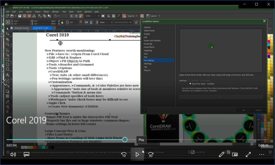Click the Print icon in toolbar
The width and height of the screenshot is (275, 165).
coord(34,16)
